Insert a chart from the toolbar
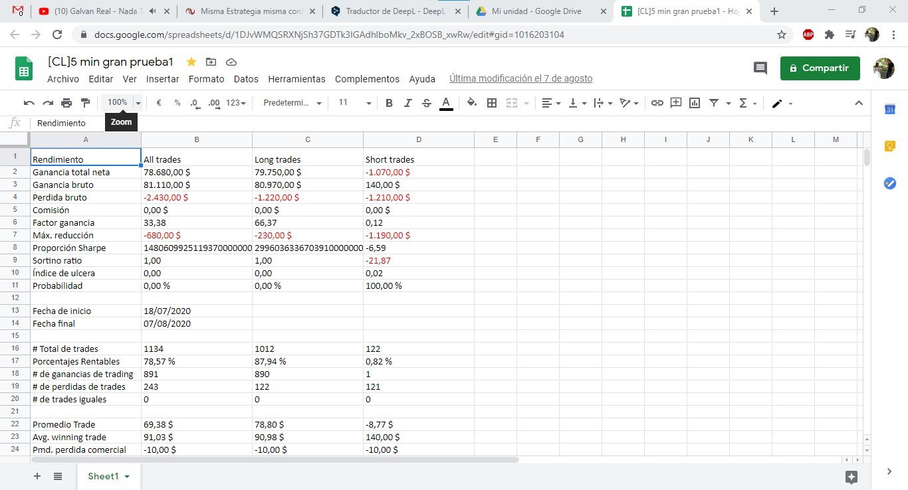This screenshot has height=490, width=908. tap(695, 103)
